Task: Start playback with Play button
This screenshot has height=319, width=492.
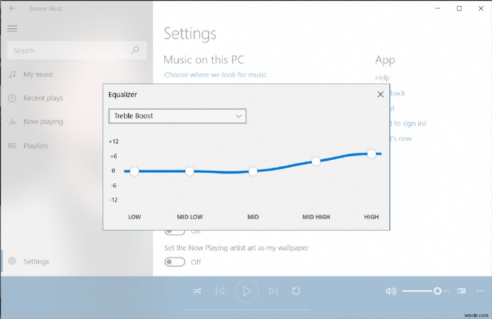Action: (247, 291)
